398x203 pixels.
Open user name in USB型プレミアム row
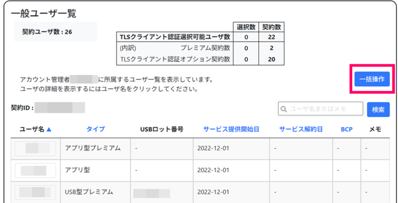coord(35,192)
